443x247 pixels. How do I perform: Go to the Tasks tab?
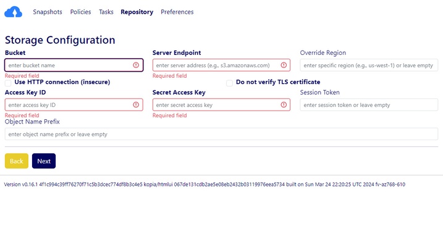[106, 12]
